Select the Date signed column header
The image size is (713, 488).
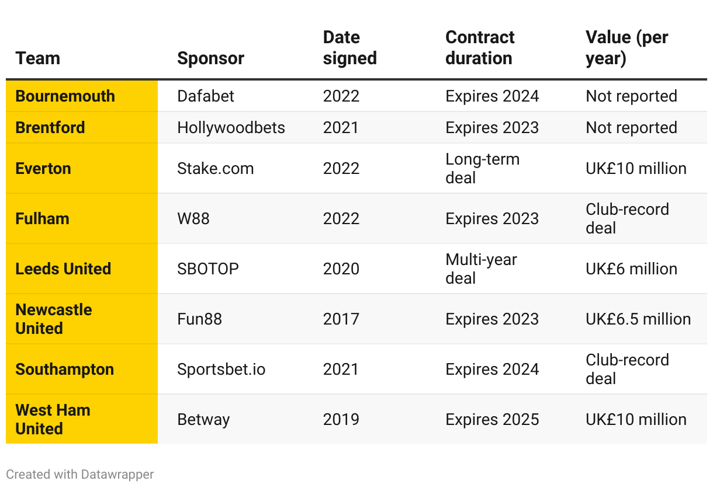coord(349,48)
